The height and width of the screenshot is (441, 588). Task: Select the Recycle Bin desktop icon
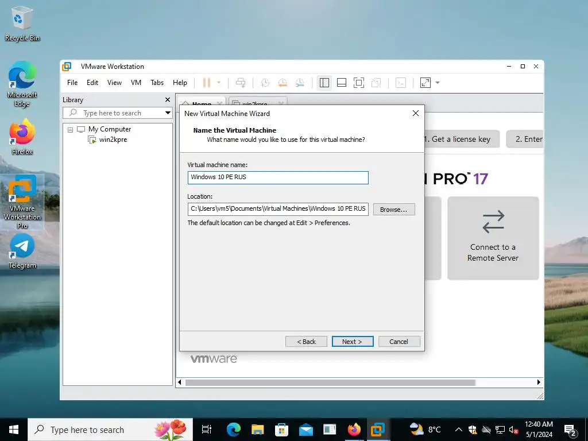22,24
